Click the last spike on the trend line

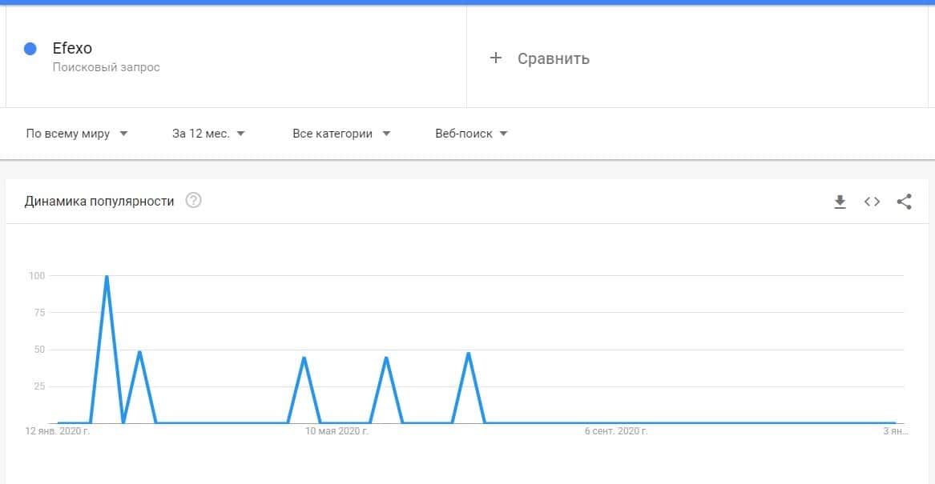469,354
